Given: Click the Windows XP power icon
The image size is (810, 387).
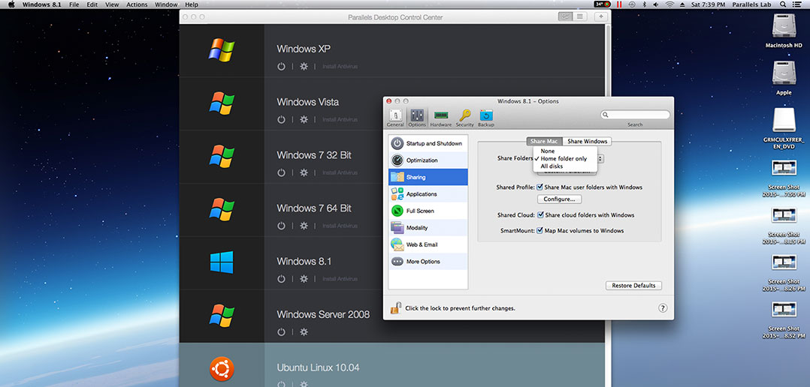Looking at the screenshot, I should [x=281, y=67].
